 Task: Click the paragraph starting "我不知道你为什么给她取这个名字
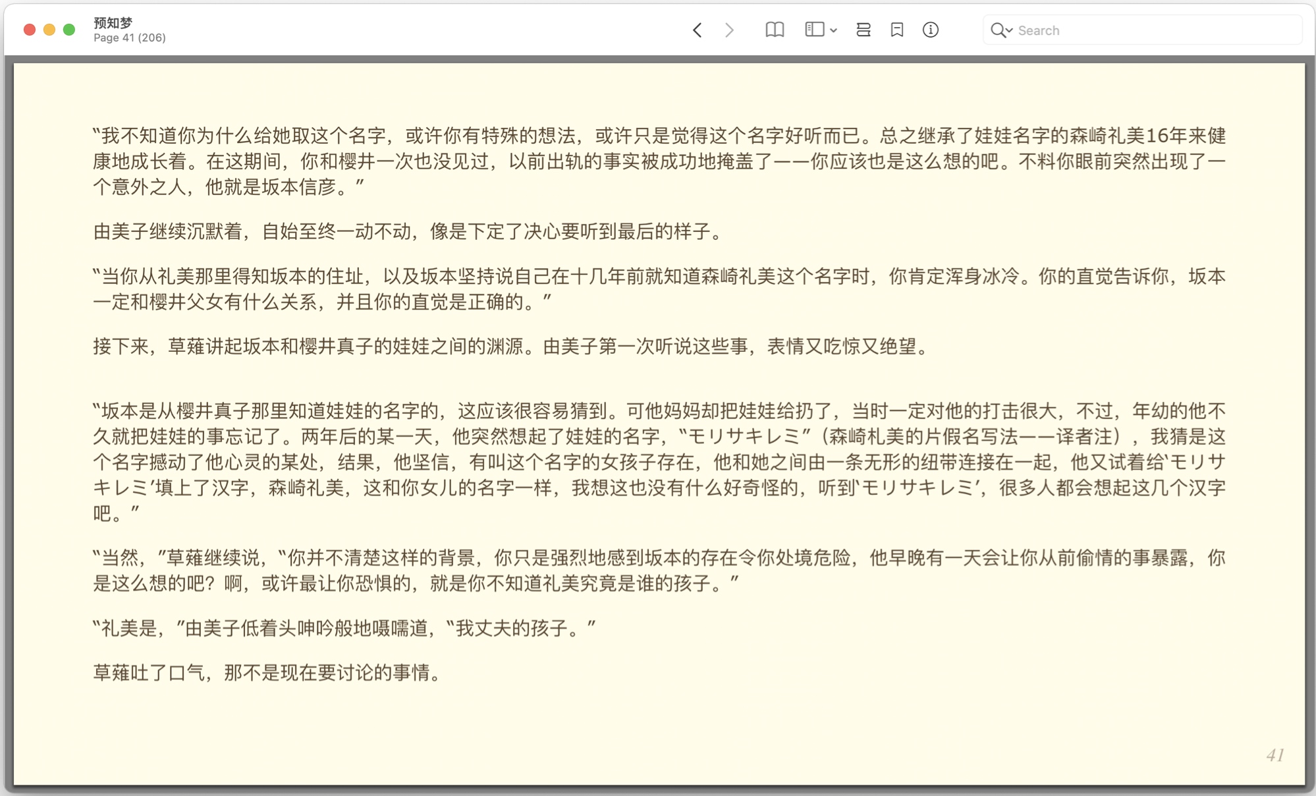point(659,161)
